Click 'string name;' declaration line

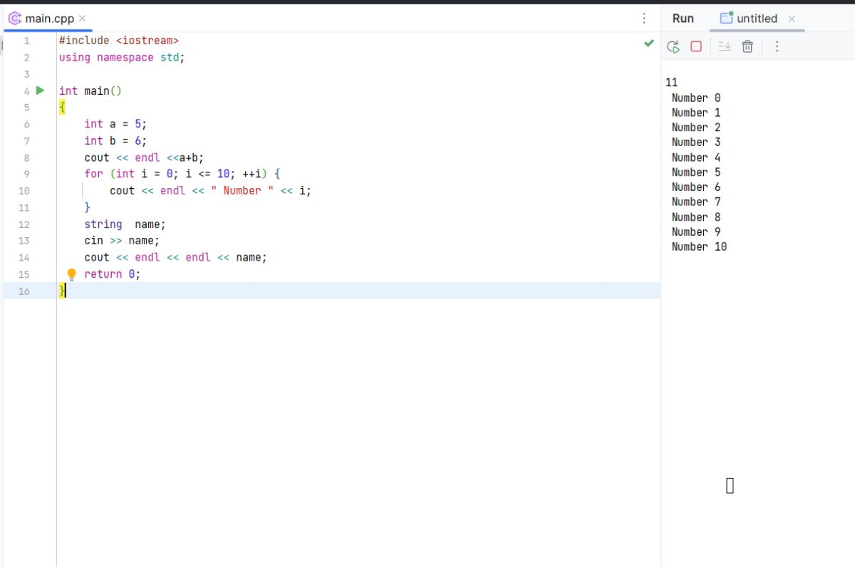pyautogui.click(x=125, y=224)
